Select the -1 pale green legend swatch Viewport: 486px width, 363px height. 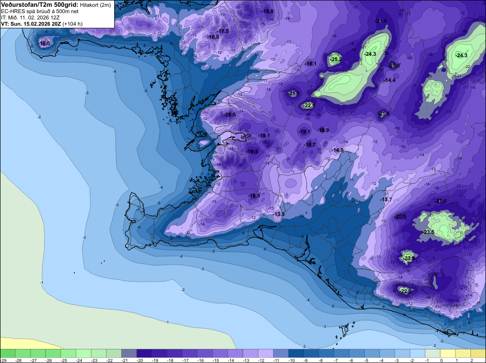click(x=433, y=353)
